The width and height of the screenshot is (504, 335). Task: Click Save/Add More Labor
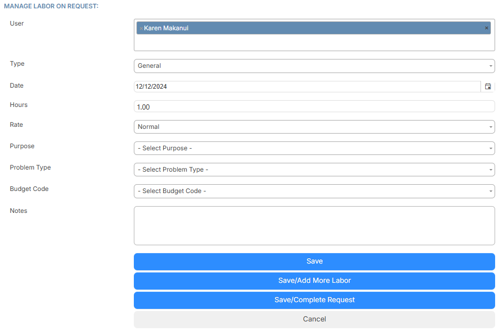tap(314, 281)
